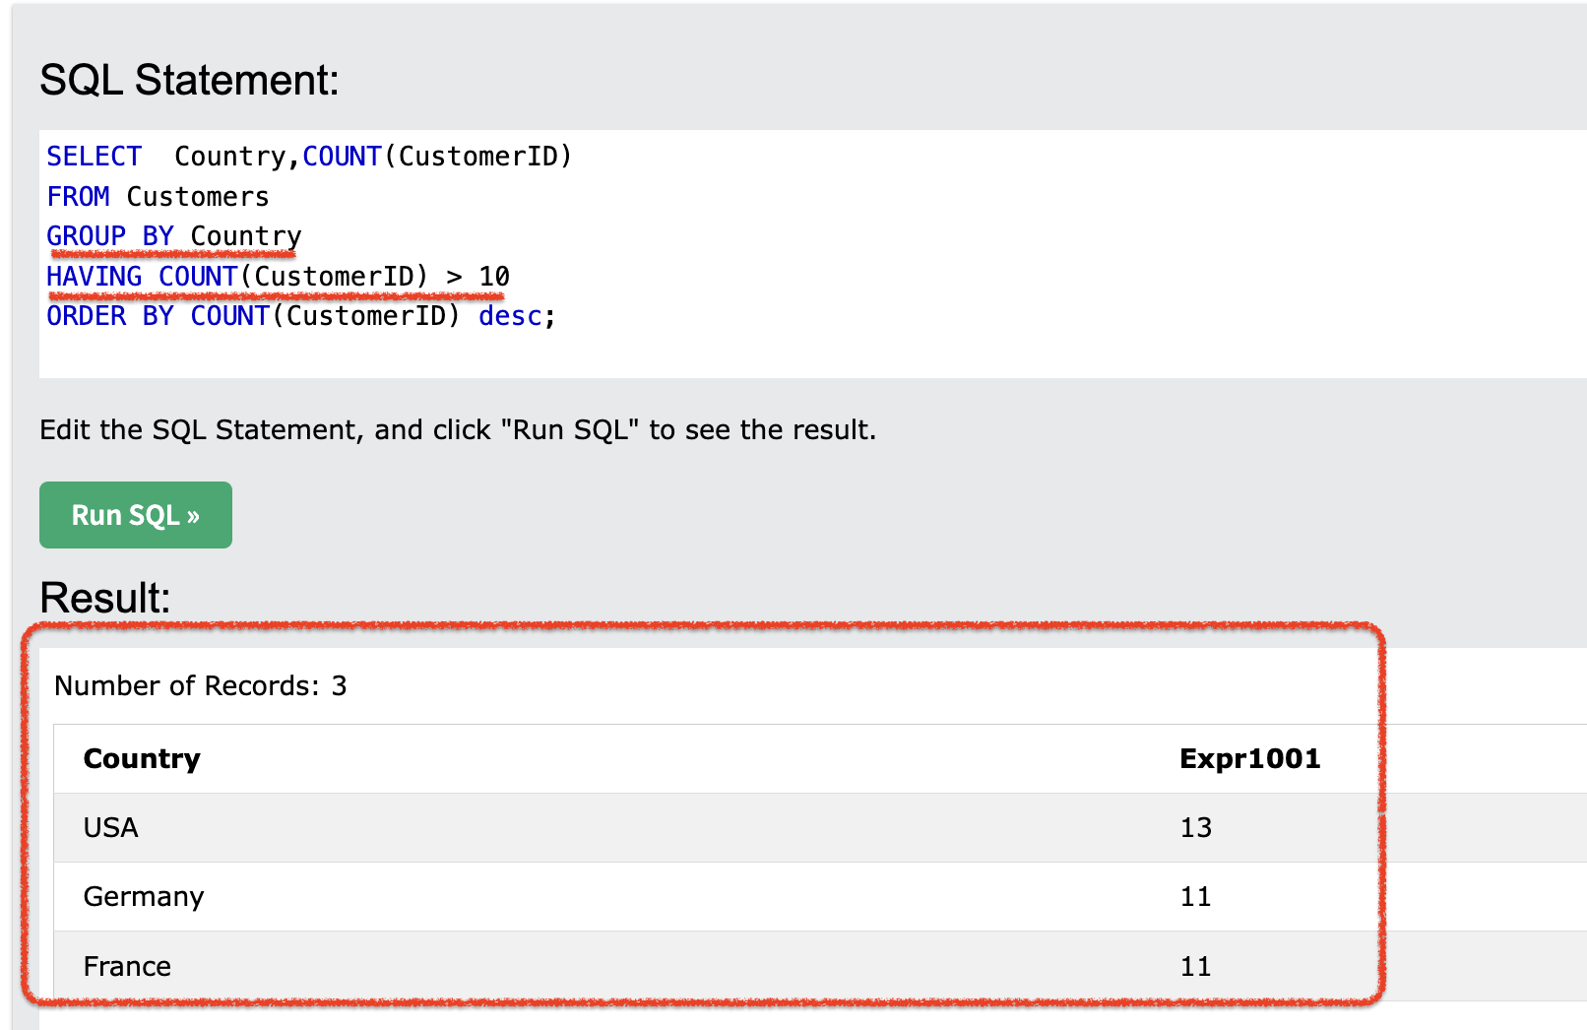This screenshot has width=1587, height=1030.
Task: Click the Result heading
Action: [x=105, y=598]
